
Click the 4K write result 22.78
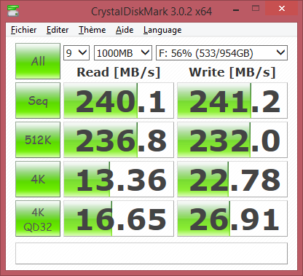click(x=232, y=179)
